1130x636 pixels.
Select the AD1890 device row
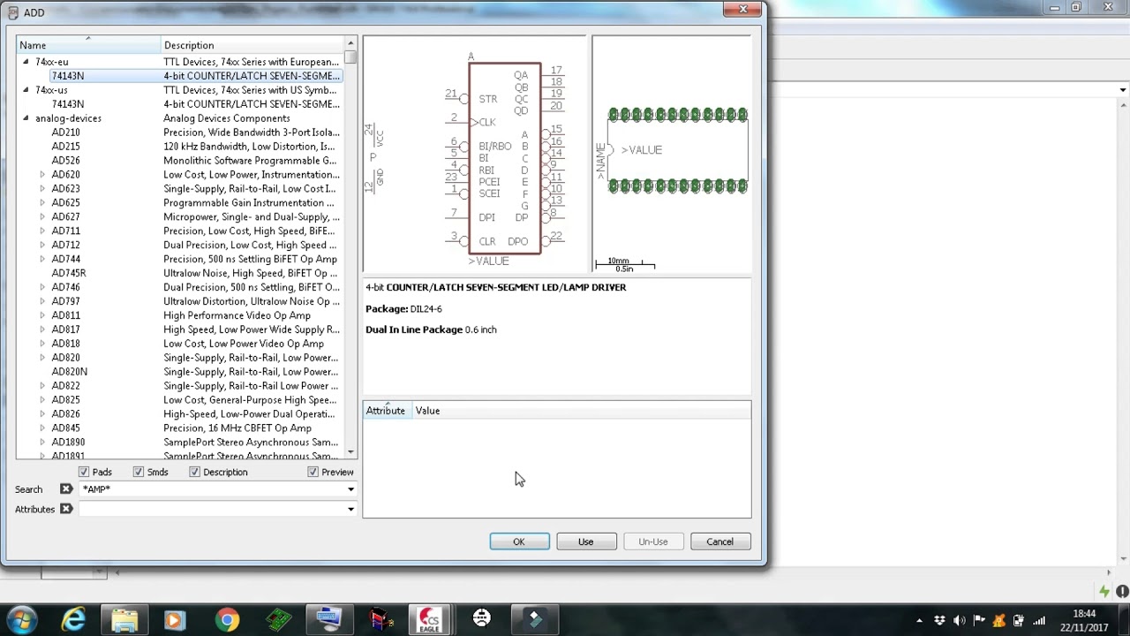(180, 443)
